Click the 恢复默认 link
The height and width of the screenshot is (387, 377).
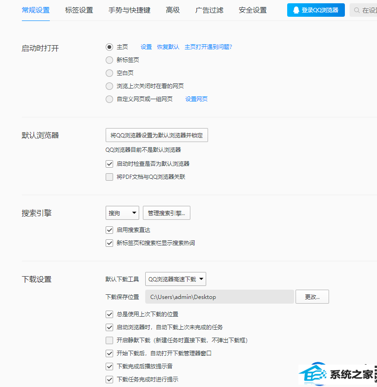coord(168,47)
